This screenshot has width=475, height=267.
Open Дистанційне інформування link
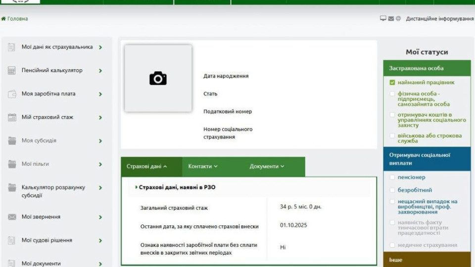pyautogui.click(x=440, y=19)
